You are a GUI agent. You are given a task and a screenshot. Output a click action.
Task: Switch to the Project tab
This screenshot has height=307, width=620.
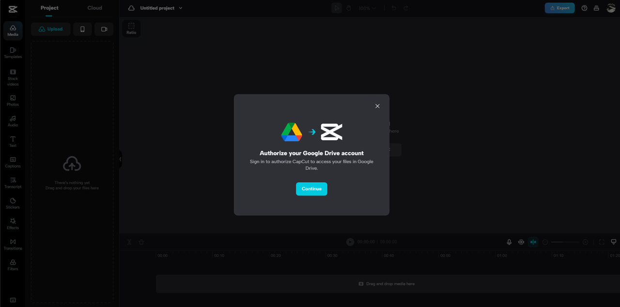(x=49, y=8)
